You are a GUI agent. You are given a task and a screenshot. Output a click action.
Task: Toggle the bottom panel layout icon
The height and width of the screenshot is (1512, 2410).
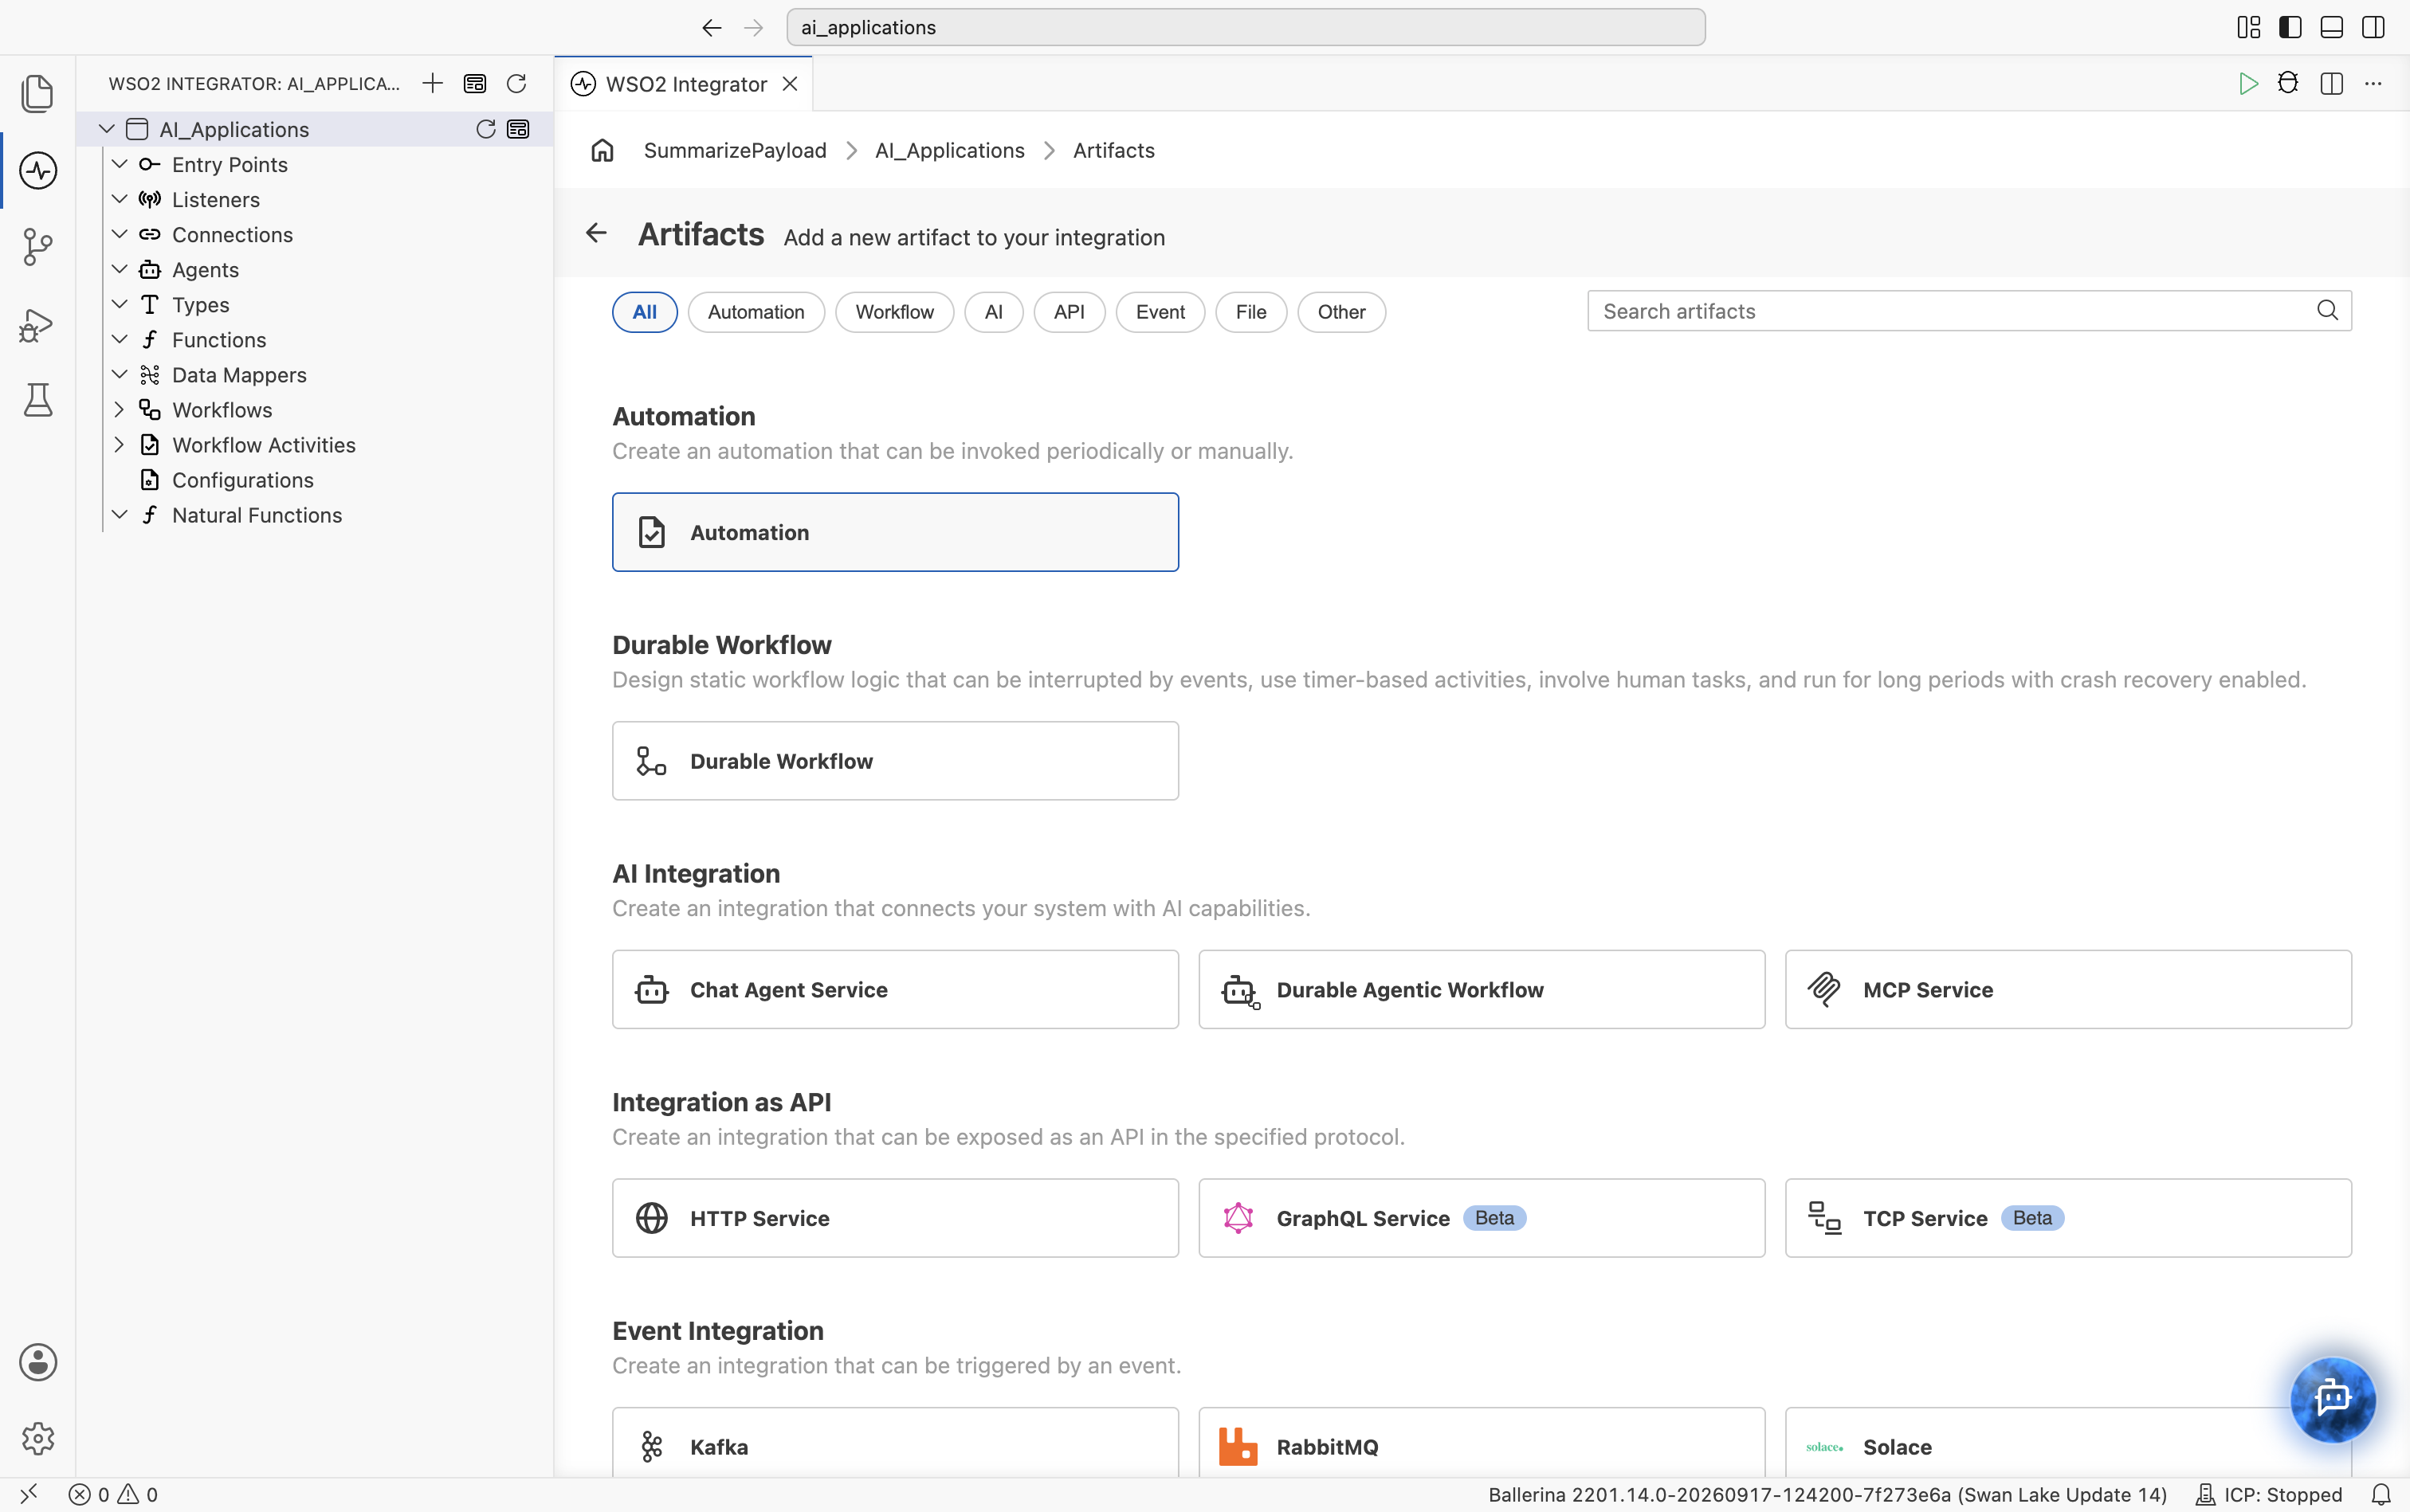coord(2331,27)
